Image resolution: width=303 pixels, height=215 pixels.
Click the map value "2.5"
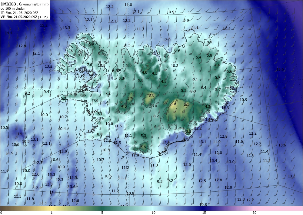coord(152,95)
